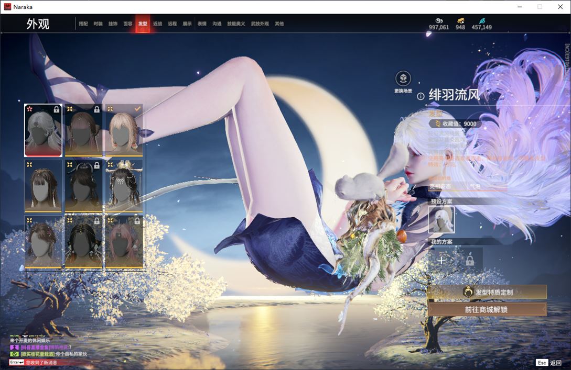Click the 发型特质定制 button
This screenshot has width=571, height=370.
pos(487,293)
